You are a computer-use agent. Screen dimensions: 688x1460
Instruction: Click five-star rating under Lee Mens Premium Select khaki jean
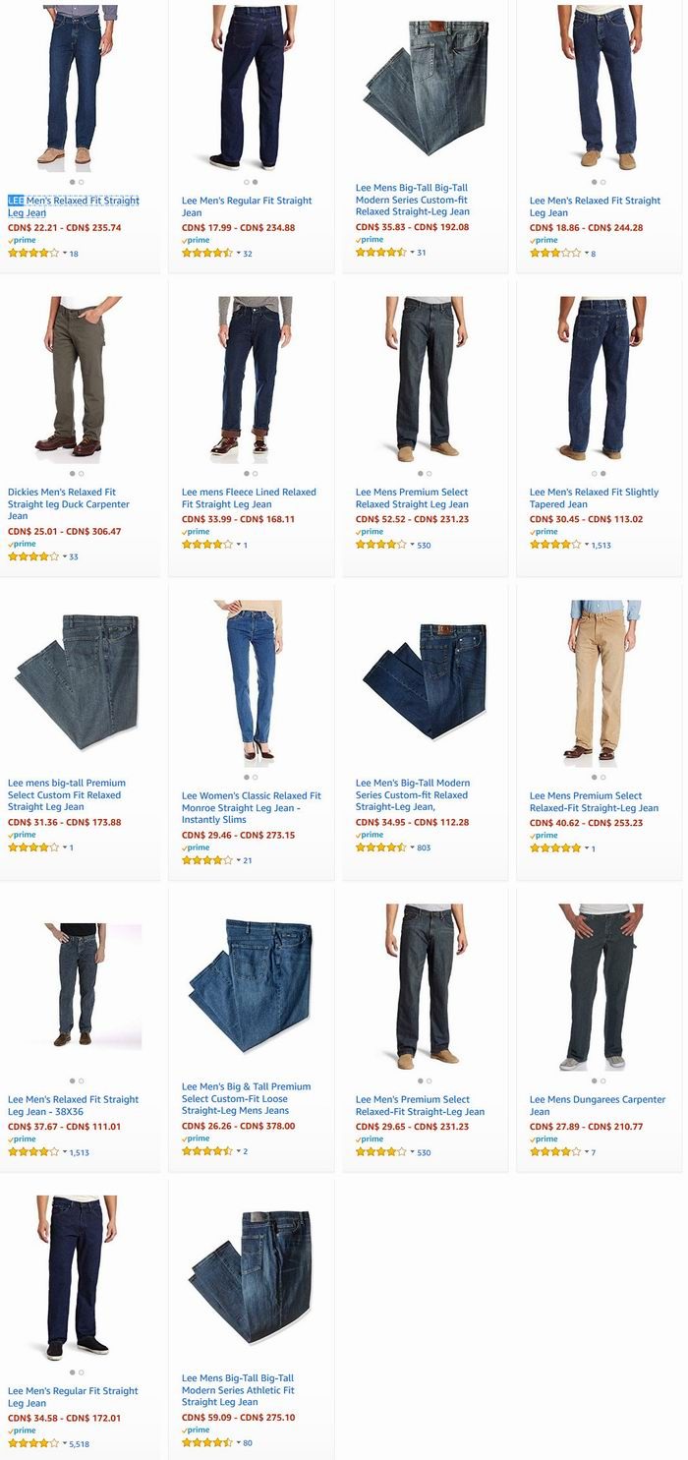[555, 848]
